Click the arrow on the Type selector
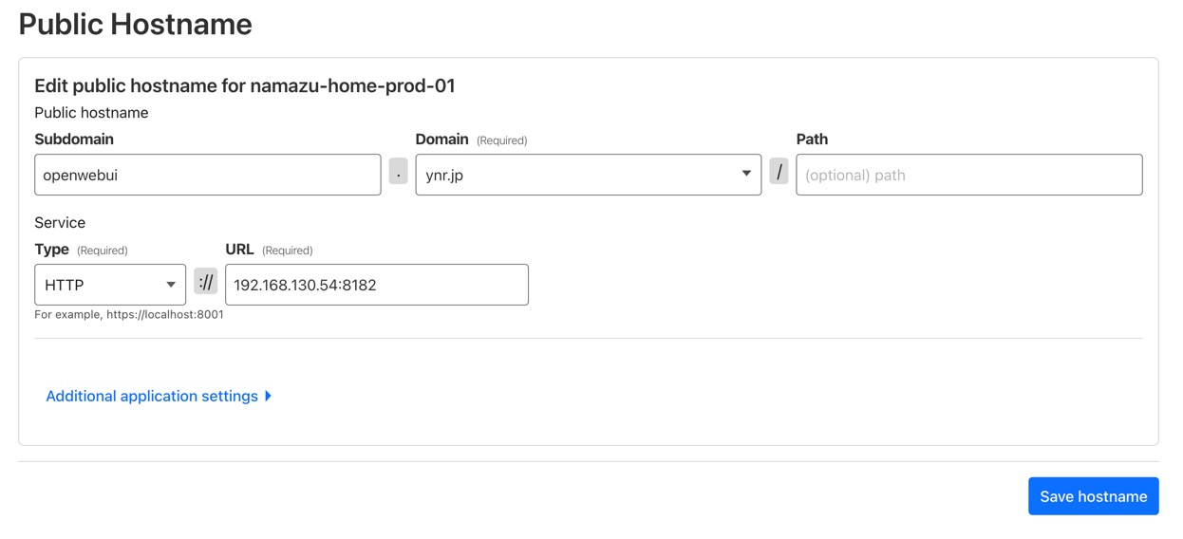Screen dimensions: 1183x539 [171, 285]
